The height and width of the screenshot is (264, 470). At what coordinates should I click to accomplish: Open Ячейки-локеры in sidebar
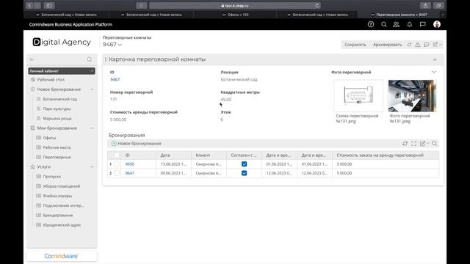(x=57, y=196)
